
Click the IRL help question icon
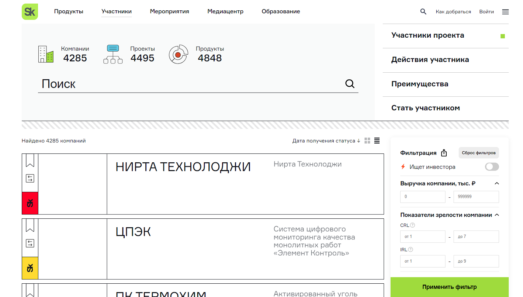point(411,249)
